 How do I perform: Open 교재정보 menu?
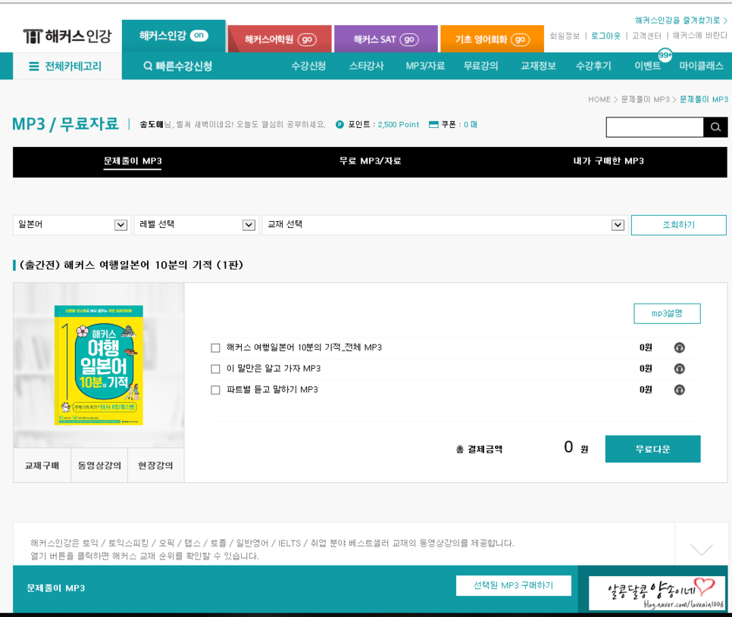[538, 66]
